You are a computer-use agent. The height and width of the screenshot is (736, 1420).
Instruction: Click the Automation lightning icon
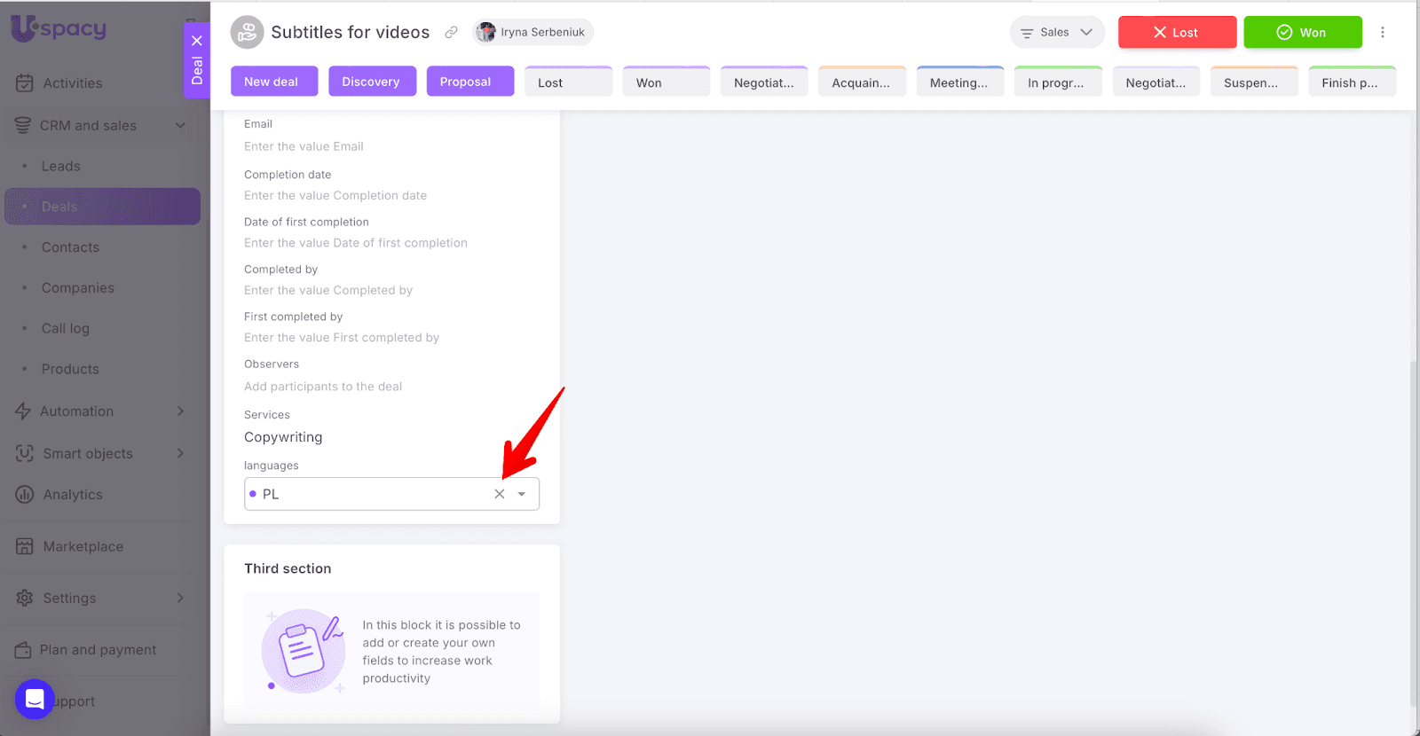click(23, 411)
